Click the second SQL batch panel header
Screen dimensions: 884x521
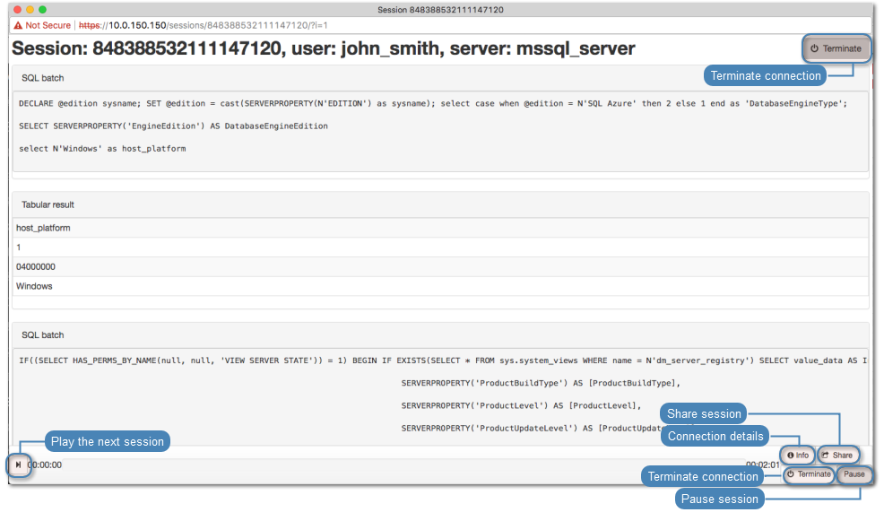pyautogui.click(x=43, y=334)
